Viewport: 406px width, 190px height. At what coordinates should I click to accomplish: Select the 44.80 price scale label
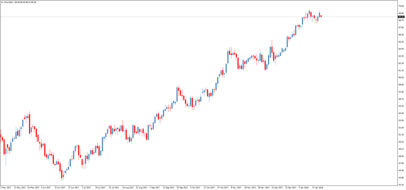coord(401,177)
